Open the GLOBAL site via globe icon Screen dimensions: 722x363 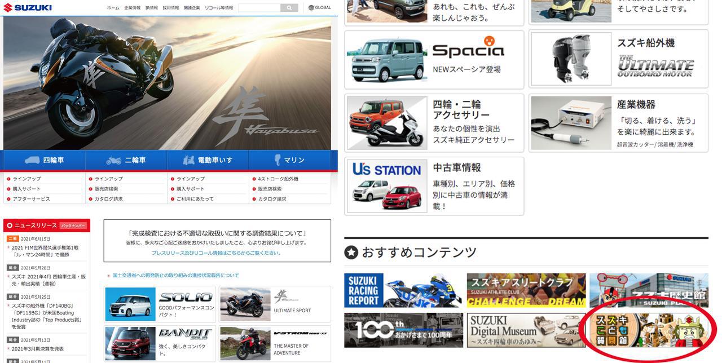coord(320,8)
